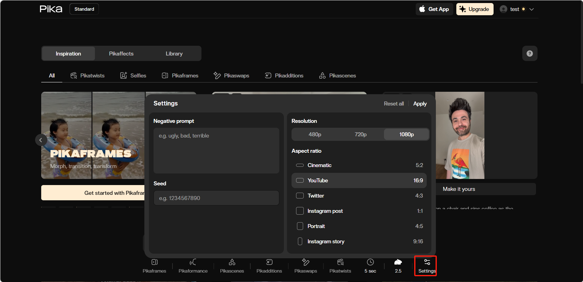
Task: Click the help question mark icon
Action: 530,54
